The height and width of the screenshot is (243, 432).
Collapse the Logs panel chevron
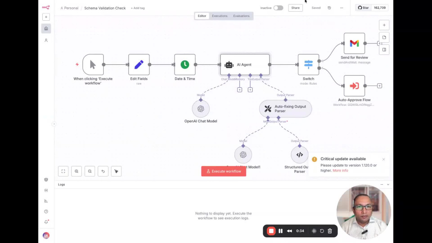[x=388, y=185]
